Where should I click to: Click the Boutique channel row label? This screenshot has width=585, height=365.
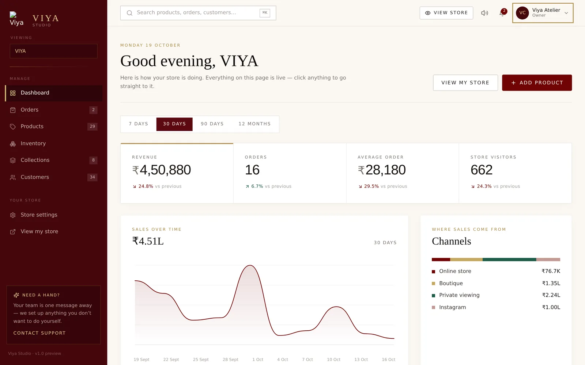(451, 283)
